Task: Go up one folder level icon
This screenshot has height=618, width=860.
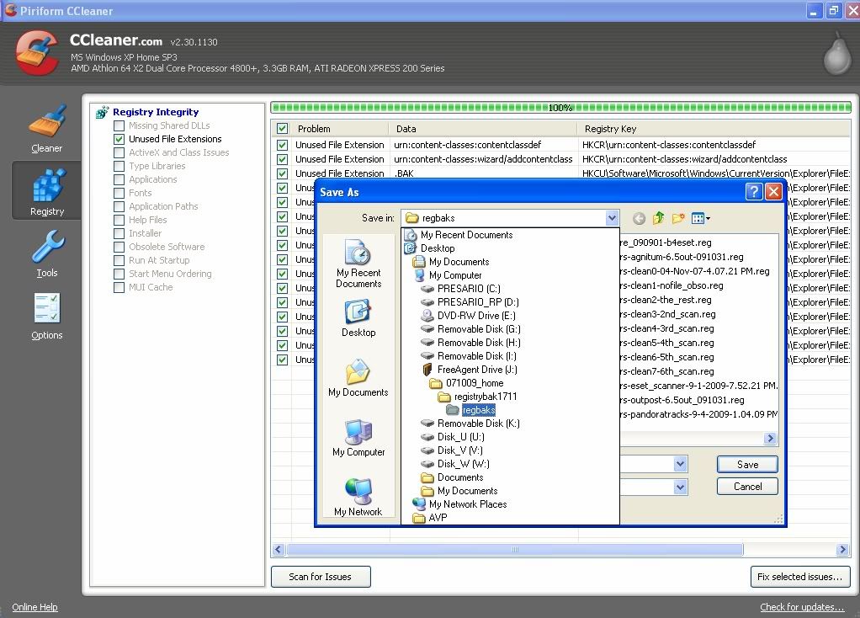Action: (658, 218)
